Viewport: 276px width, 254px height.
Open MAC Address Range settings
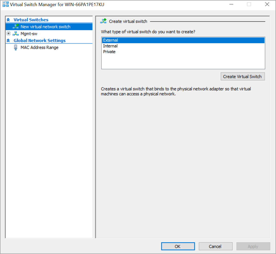tap(39, 47)
